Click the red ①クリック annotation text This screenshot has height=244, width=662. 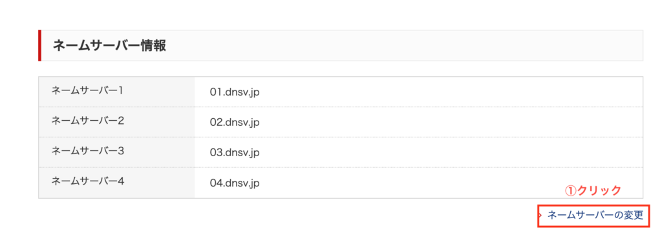click(x=593, y=191)
